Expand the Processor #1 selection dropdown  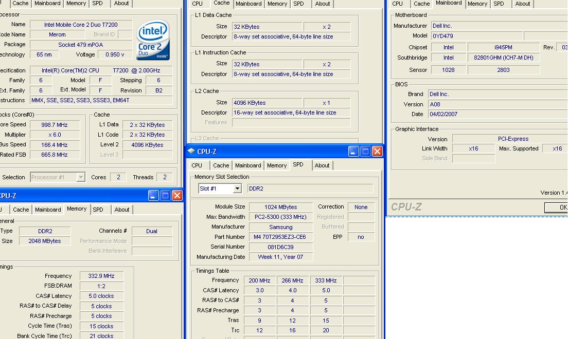coord(81,177)
